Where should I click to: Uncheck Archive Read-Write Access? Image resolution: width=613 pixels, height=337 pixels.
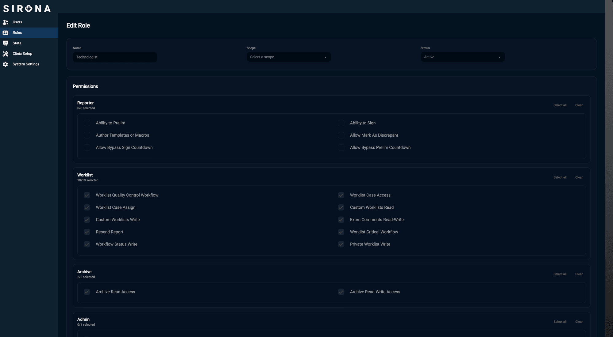pyautogui.click(x=341, y=292)
